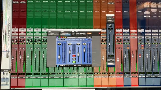This screenshot has width=161, height=90.
Task: Select the All Vox track name
Action: click(112, 77)
